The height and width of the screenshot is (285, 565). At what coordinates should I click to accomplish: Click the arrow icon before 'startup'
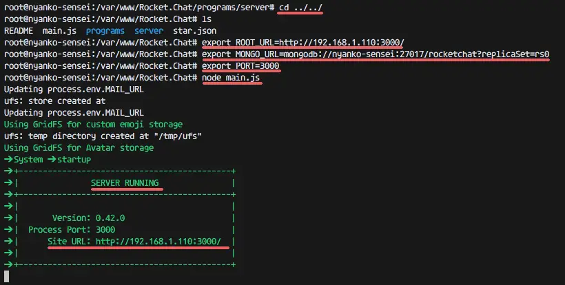pos(52,159)
